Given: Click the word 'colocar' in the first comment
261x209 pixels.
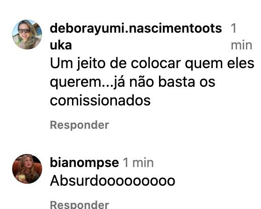Looking at the screenshot, I should point(156,63).
